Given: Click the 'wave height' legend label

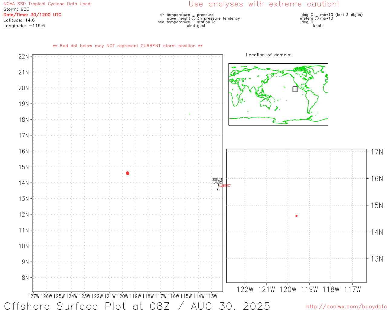Looking at the screenshot, I should point(178,18).
